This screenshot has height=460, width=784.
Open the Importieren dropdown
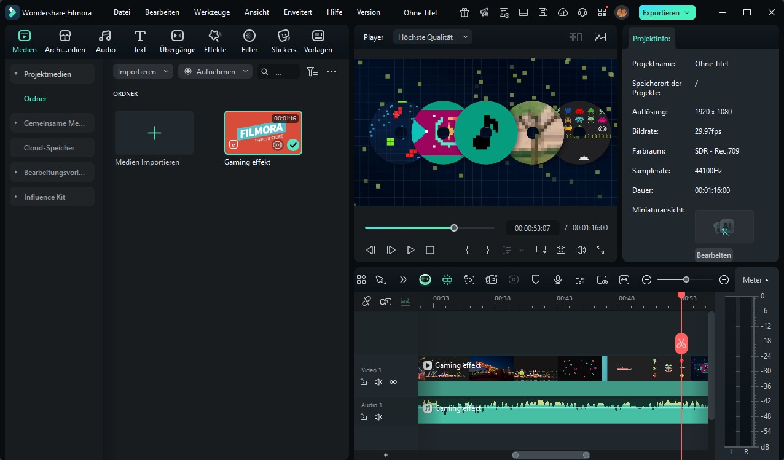tap(143, 72)
